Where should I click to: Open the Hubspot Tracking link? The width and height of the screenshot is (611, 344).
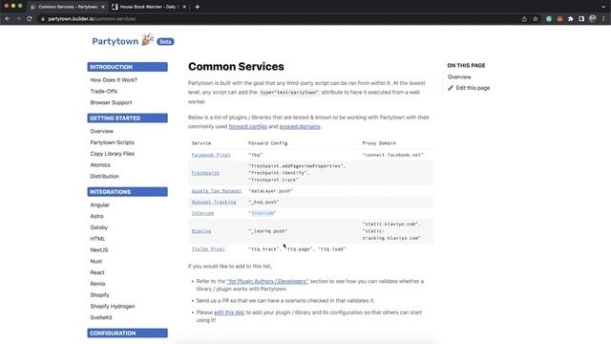point(214,202)
